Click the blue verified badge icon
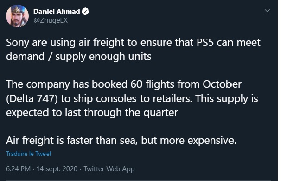 pyautogui.click(x=85, y=12)
